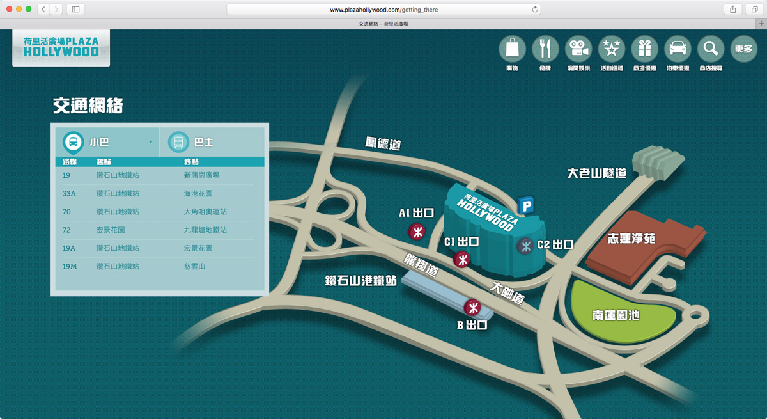Select the B 出口 MTR marker
The width and height of the screenshot is (767, 419).
coord(472,308)
